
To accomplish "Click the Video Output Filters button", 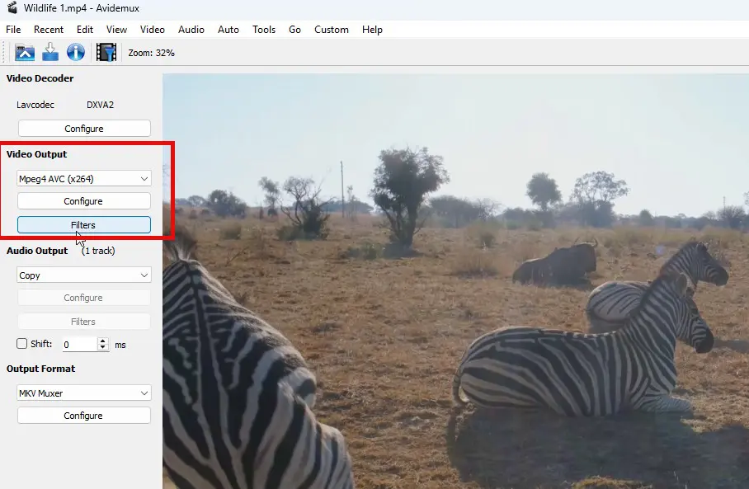I will pos(84,225).
